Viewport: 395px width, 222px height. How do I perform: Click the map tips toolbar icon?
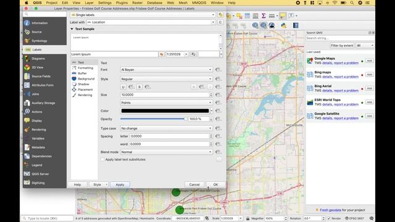click(283, 16)
